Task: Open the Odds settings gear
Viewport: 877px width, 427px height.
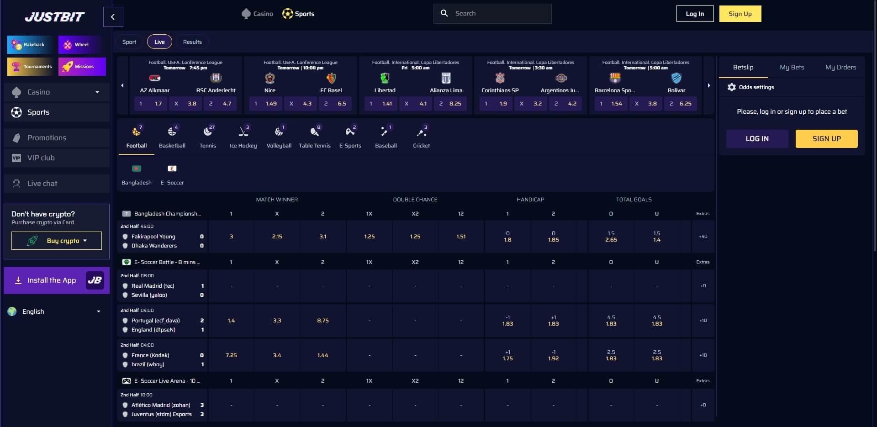Action: [x=750, y=87]
